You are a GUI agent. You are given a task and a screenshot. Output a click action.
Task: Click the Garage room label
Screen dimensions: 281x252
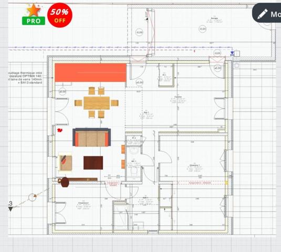point(214,18)
